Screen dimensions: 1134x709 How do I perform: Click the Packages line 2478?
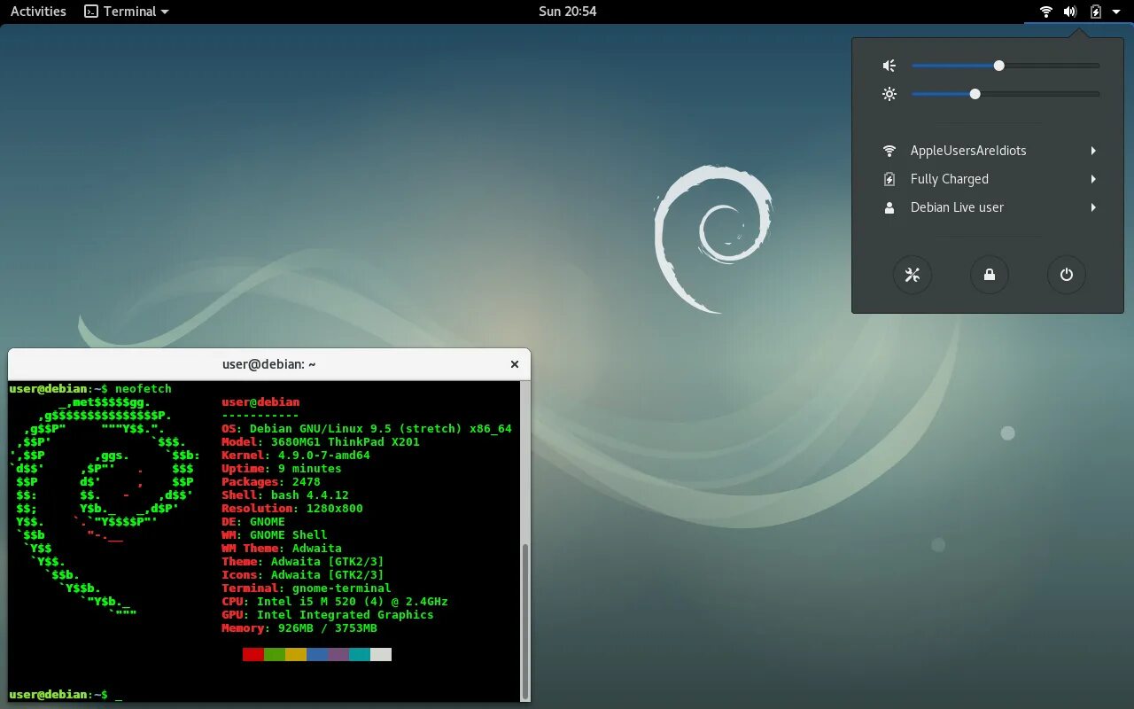[271, 482]
